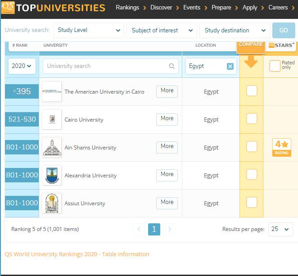298x276 pixels.
Task: Tick the compare checkbox for Cairo University
Action: pyautogui.click(x=252, y=119)
